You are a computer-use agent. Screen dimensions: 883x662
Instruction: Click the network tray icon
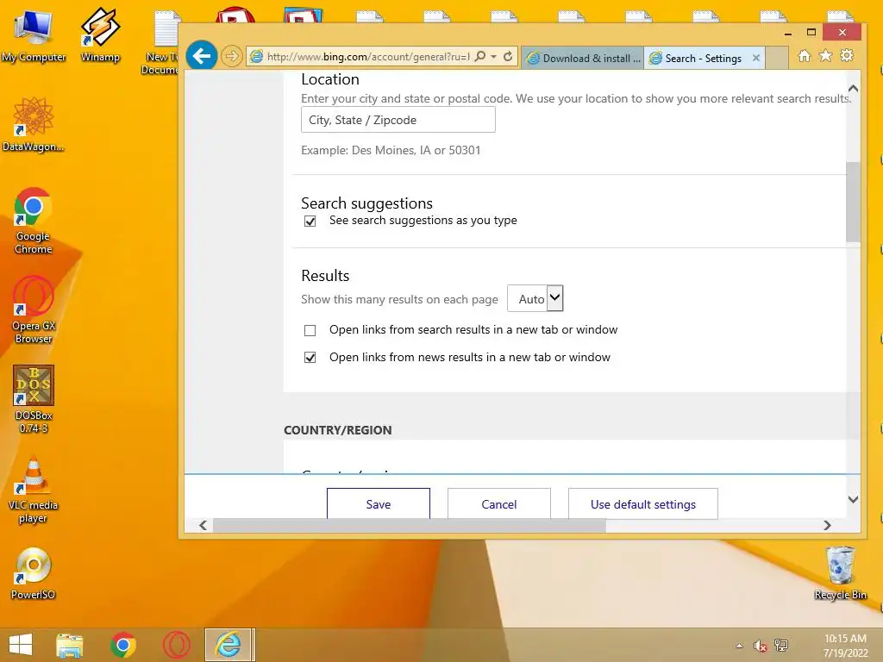point(781,645)
